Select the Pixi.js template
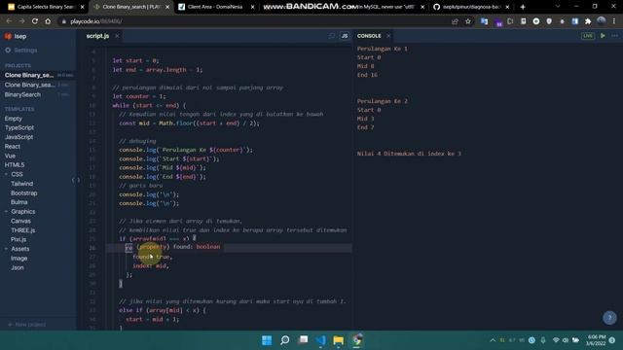The image size is (623, 350). 18,239
